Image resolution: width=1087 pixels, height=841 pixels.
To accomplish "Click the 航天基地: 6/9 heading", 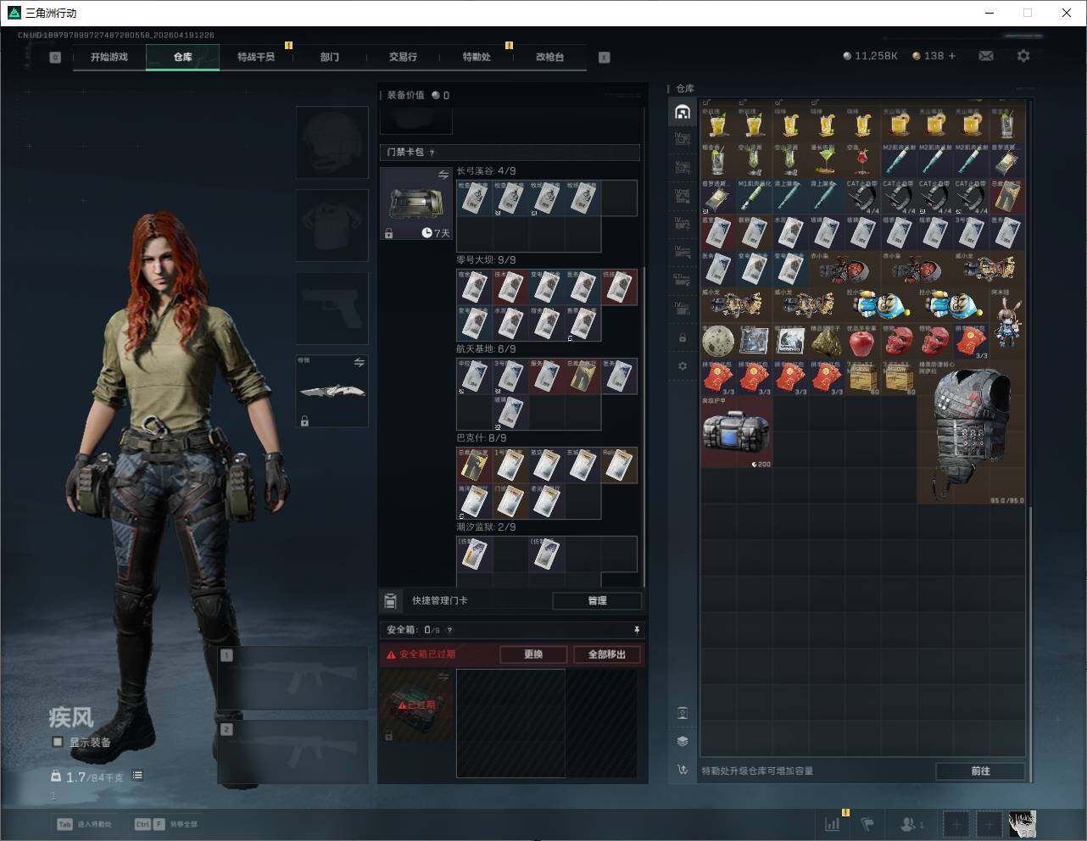I will click(486, 349).
